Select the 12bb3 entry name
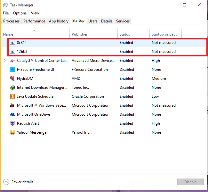This screenshot has height=192, width=208. [x=22, y=52]
